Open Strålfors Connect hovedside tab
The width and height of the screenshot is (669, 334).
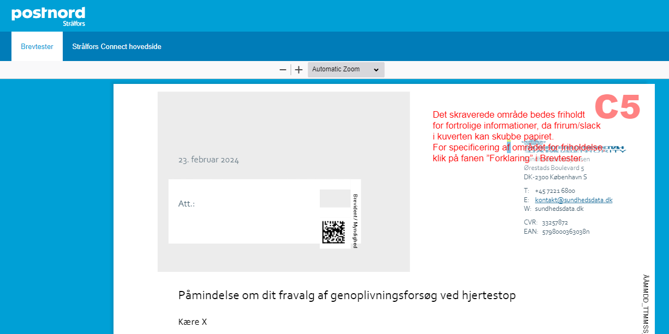[x=117, y=46]
